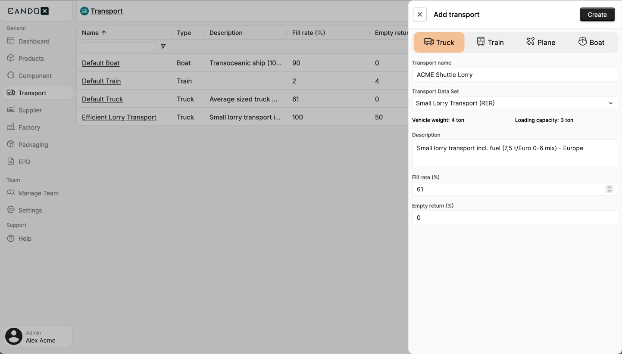Click inside the Empty return field
Screen dimensions: 622x354
coord(515,217)
